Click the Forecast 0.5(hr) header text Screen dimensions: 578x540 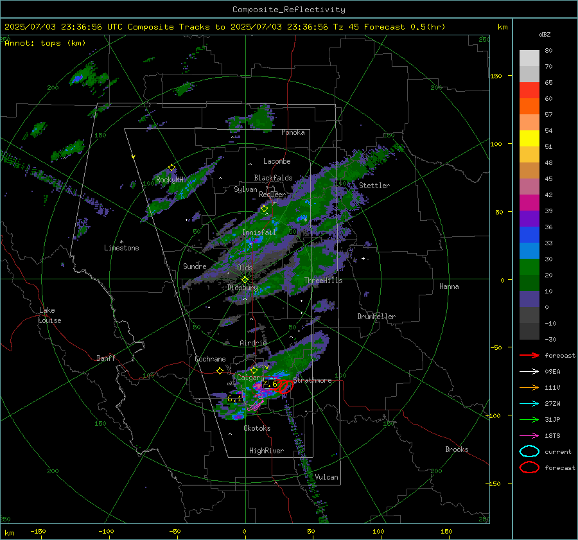click(x=405, y=27)
